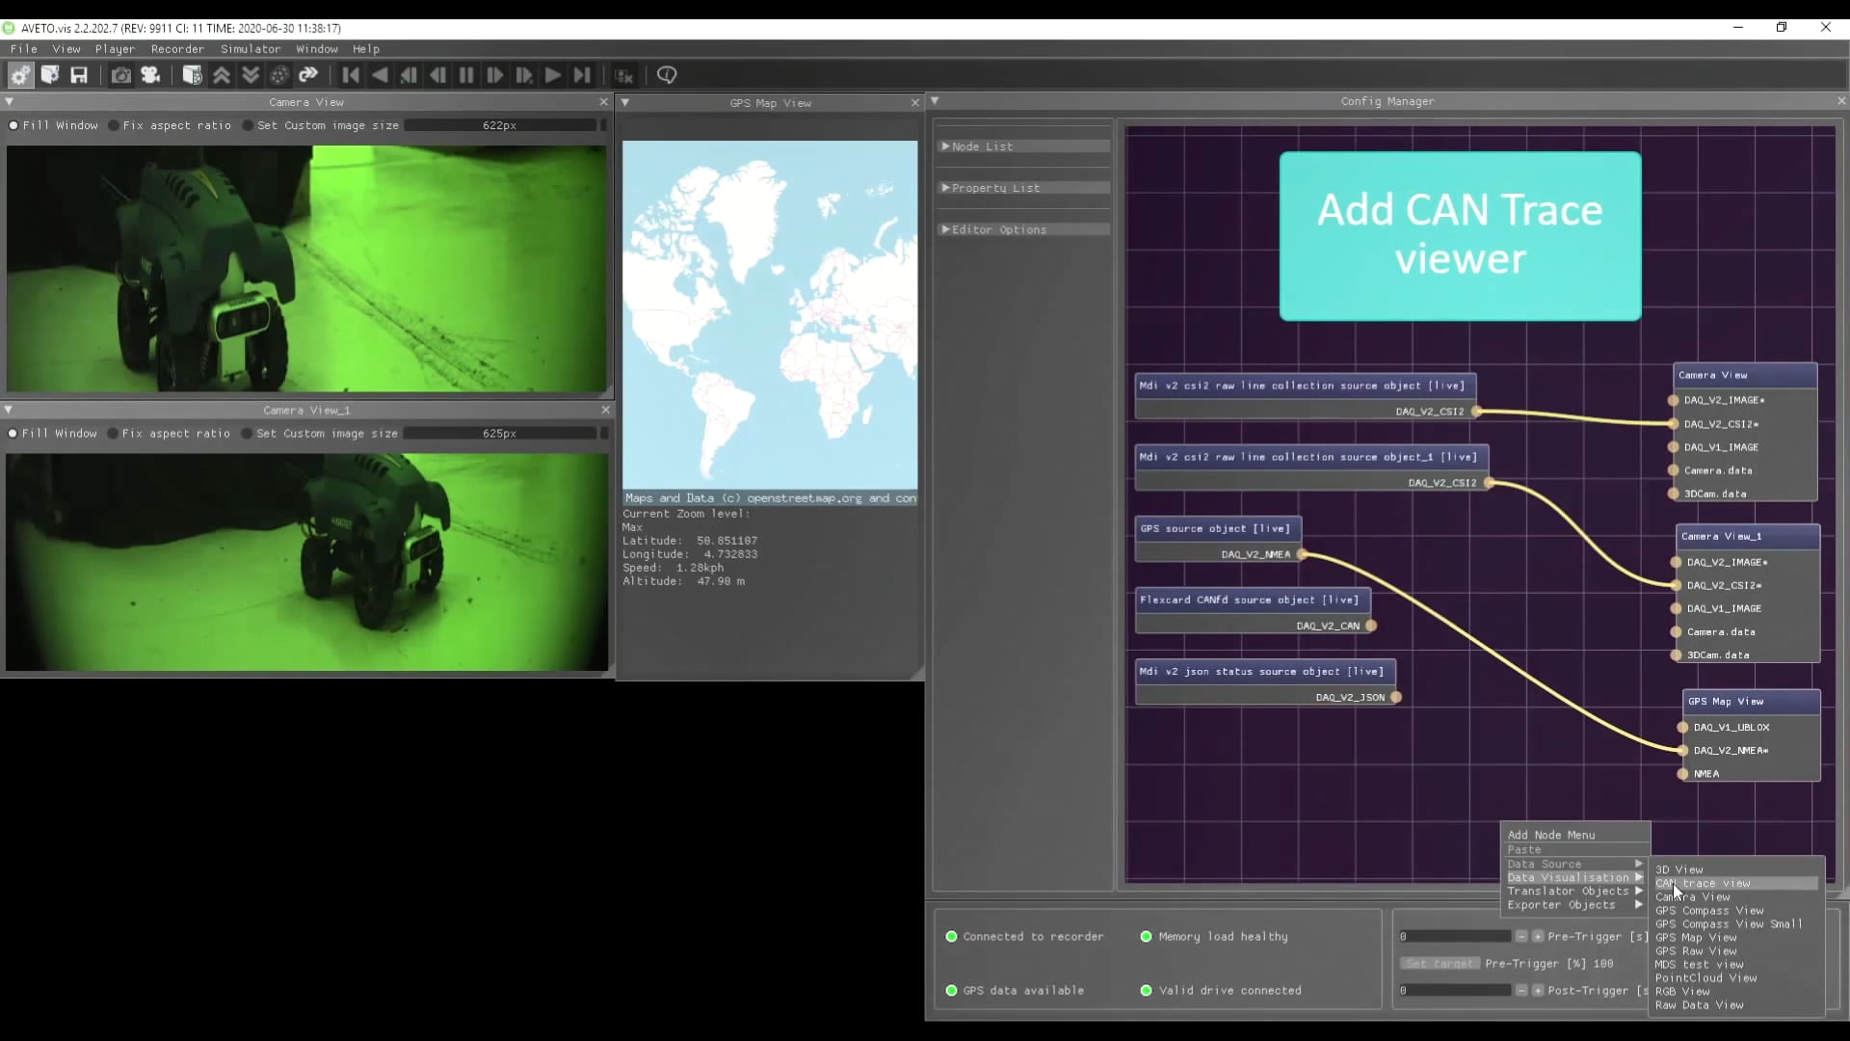This screenshot has height=1041, width=1850.
Task: Select Fix aspect ratio in Camera View_1
Action: pyautogui.click(x=113, y=434)
